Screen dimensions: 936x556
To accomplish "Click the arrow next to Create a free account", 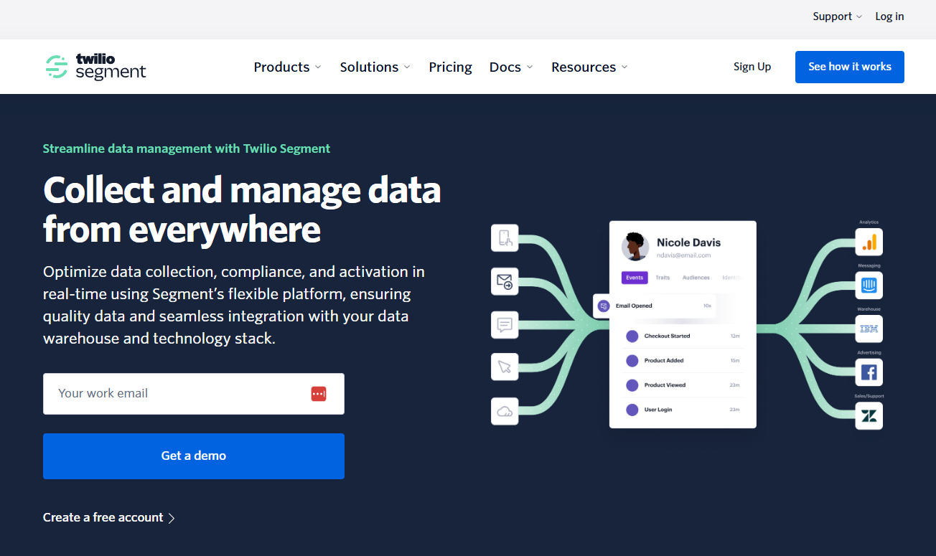I will click(x=172, y=518).
